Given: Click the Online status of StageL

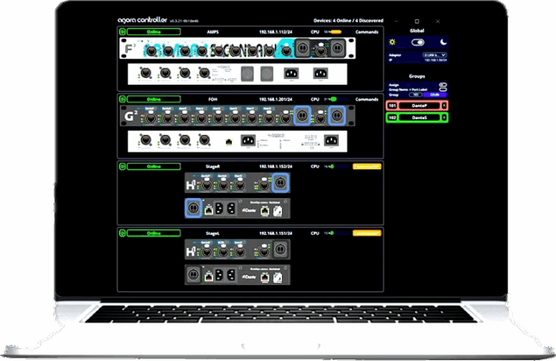Looking at the screenshot, I should coord(154,233).
